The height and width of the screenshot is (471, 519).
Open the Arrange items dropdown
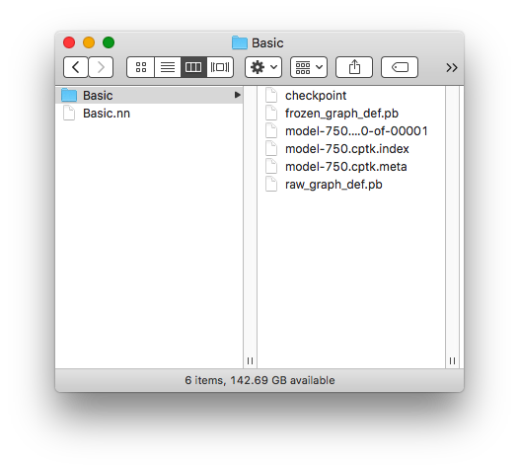(x=309, y=67)
